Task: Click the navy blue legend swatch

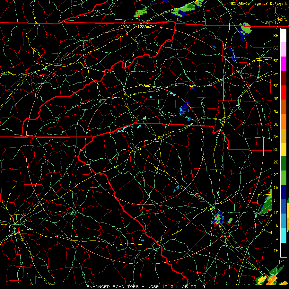Action: 284,192
